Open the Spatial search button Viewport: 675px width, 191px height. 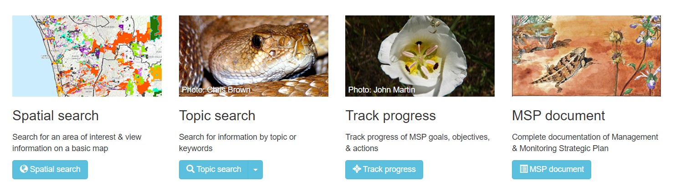click(50, 170)
